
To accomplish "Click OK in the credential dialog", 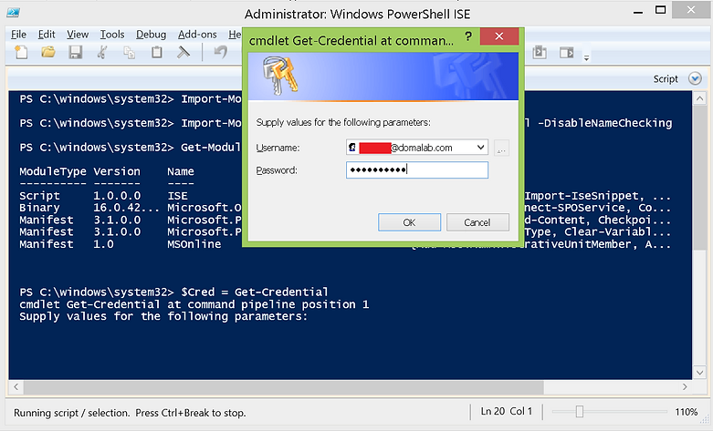I will [x=409, y=222].
